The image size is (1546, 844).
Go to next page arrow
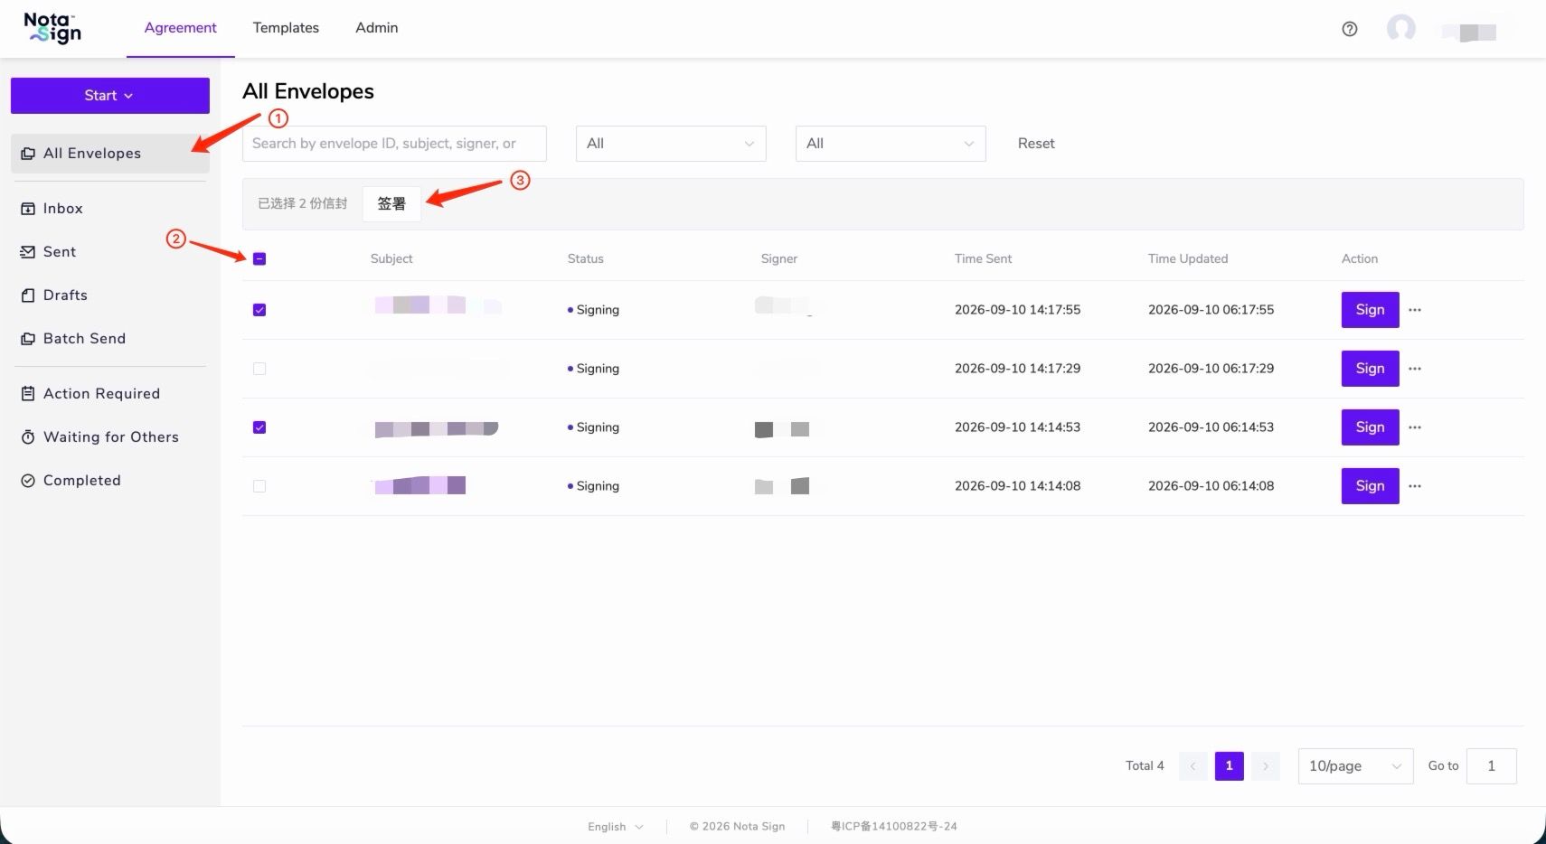click(1266, 766)
